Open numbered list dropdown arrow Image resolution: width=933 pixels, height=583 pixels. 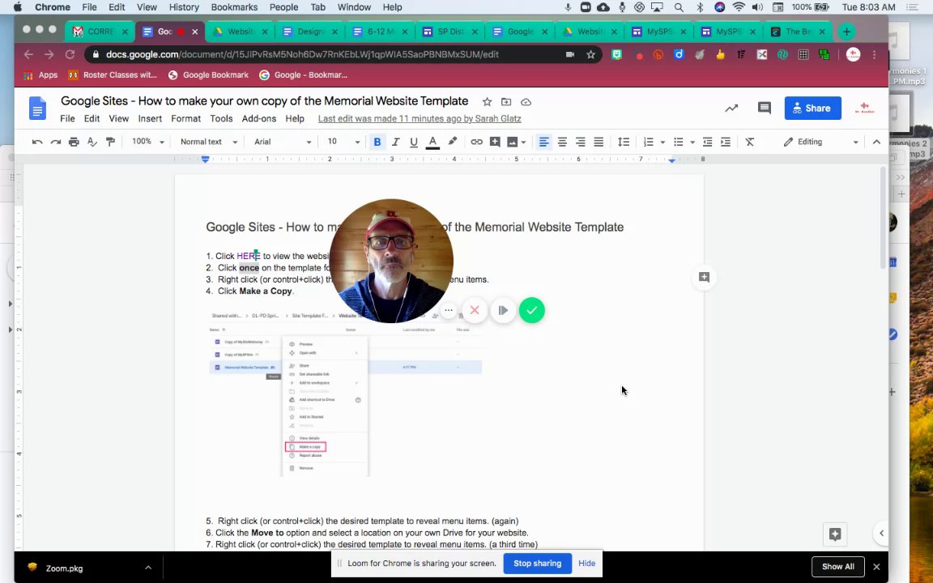(662, 143)
